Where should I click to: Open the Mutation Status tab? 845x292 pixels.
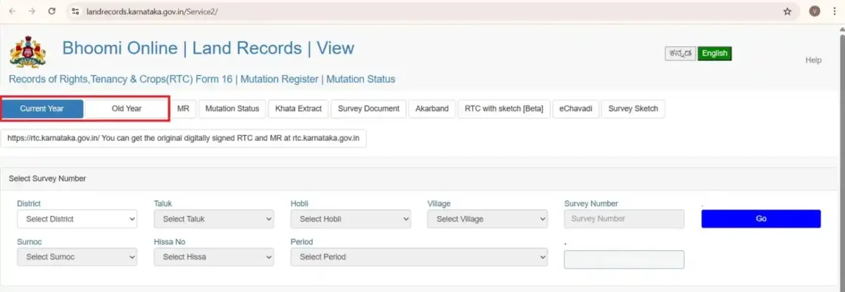pyautogui.click(x=232, y=108)
